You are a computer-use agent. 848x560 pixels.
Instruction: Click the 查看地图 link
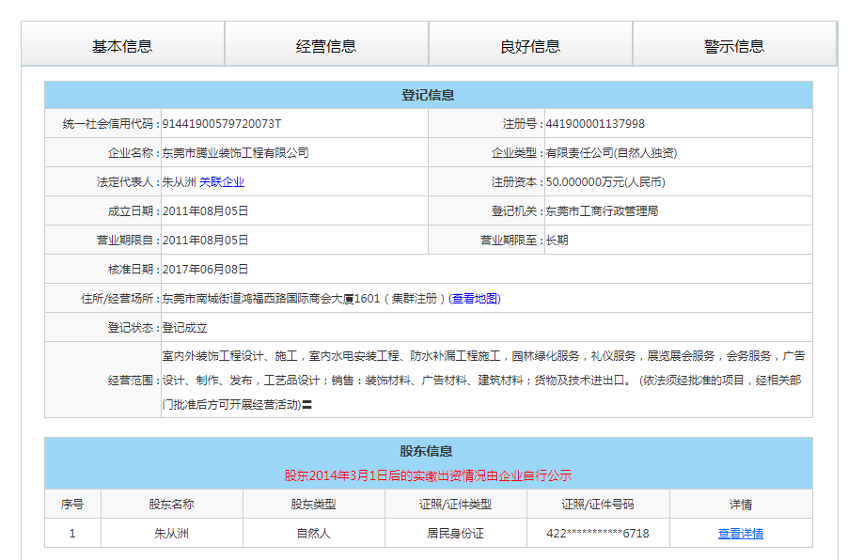475,299
